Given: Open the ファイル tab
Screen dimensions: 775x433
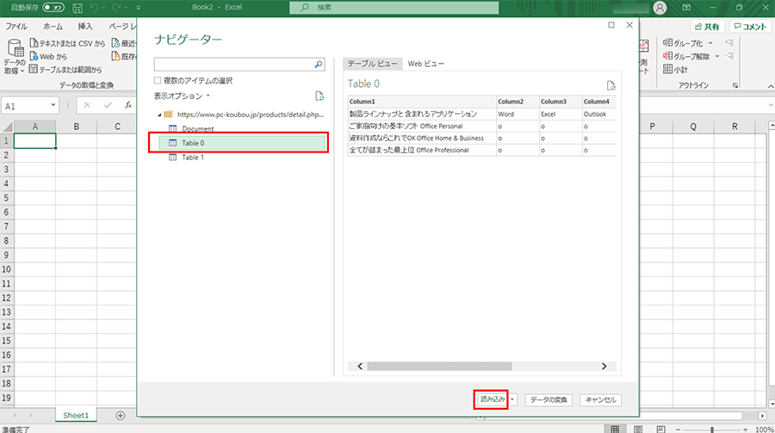Looking at the screenshot, I should click(16, 26).
